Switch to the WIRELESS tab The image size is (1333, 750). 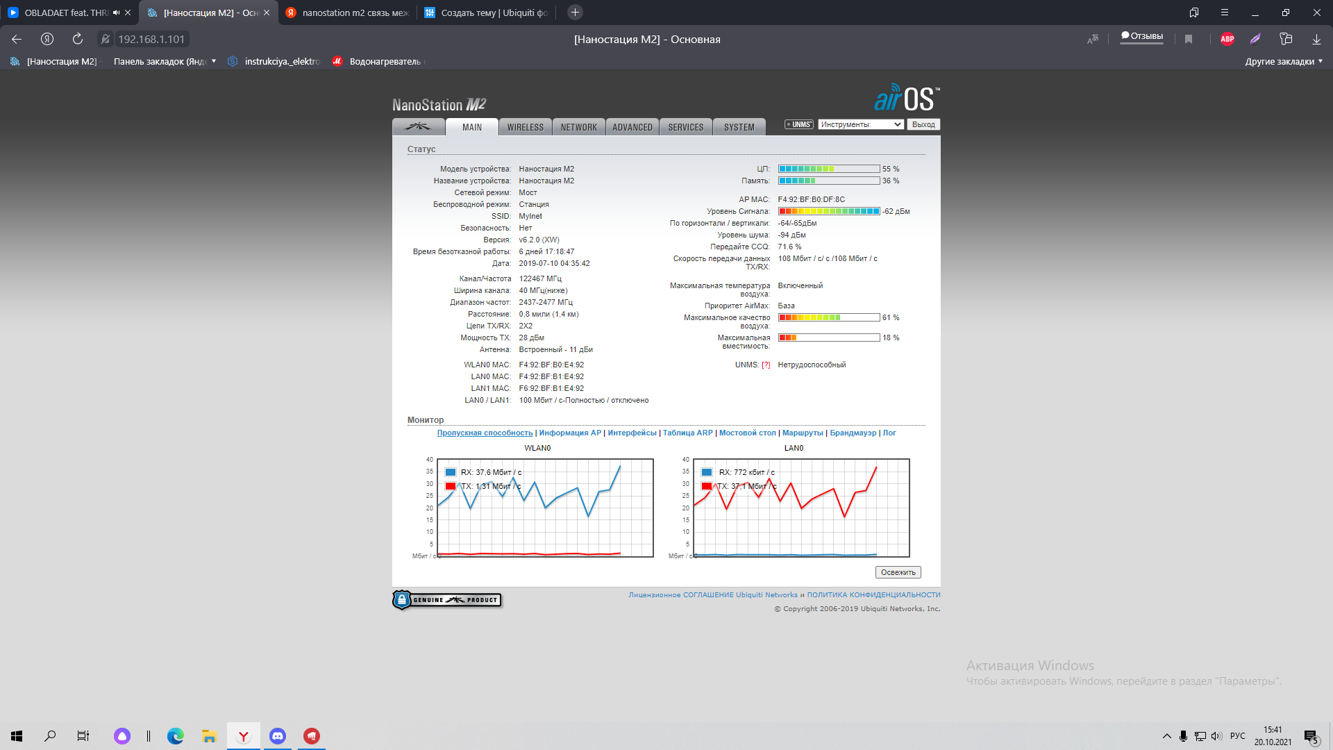pyautogui.click(x=526, y=127)
